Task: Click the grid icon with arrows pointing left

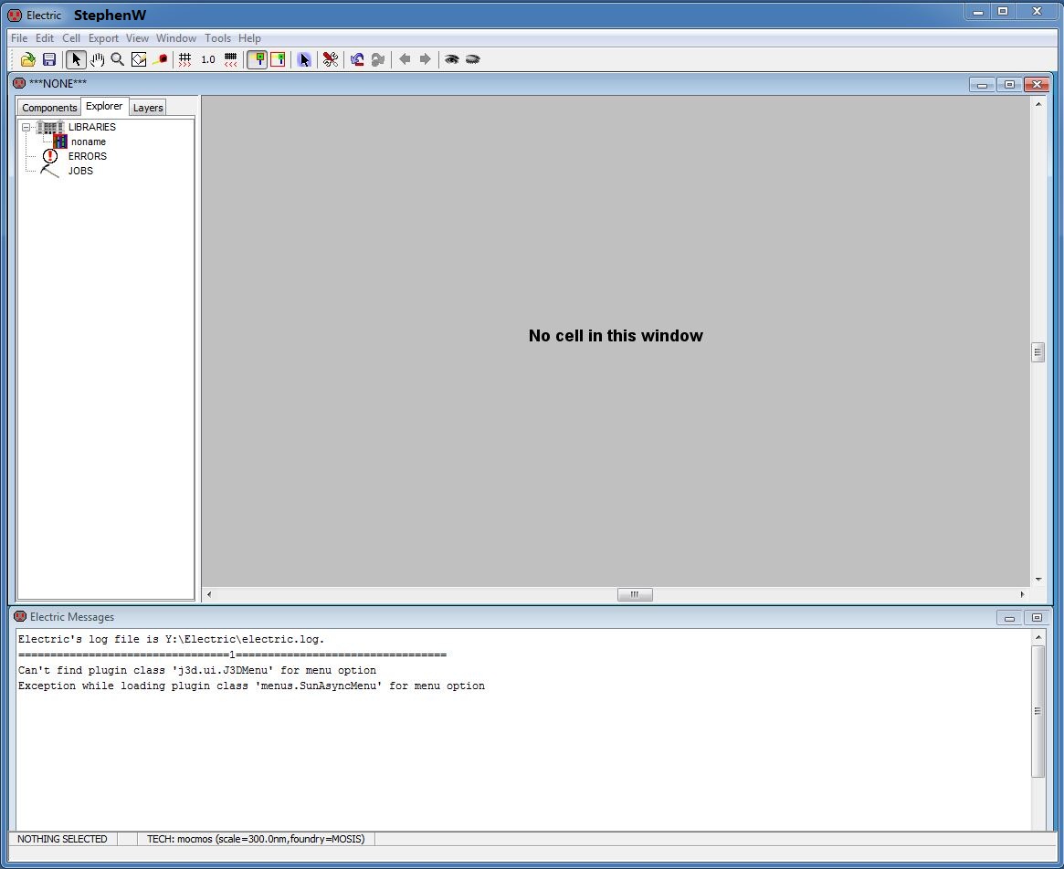Action: (x=231, y=59)
